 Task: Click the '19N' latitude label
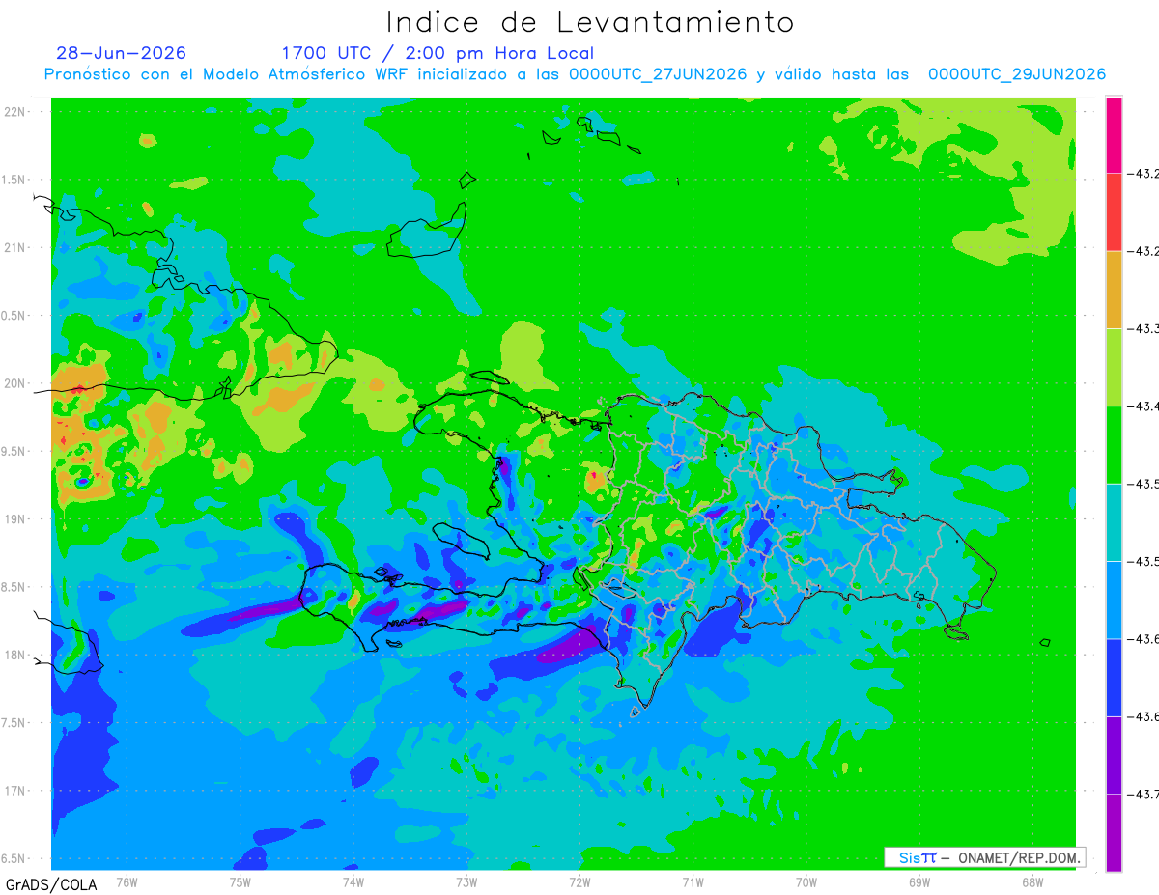[16, 519]
